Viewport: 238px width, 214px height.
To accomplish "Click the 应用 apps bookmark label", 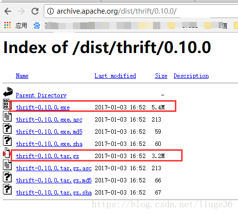I will 21,25.
